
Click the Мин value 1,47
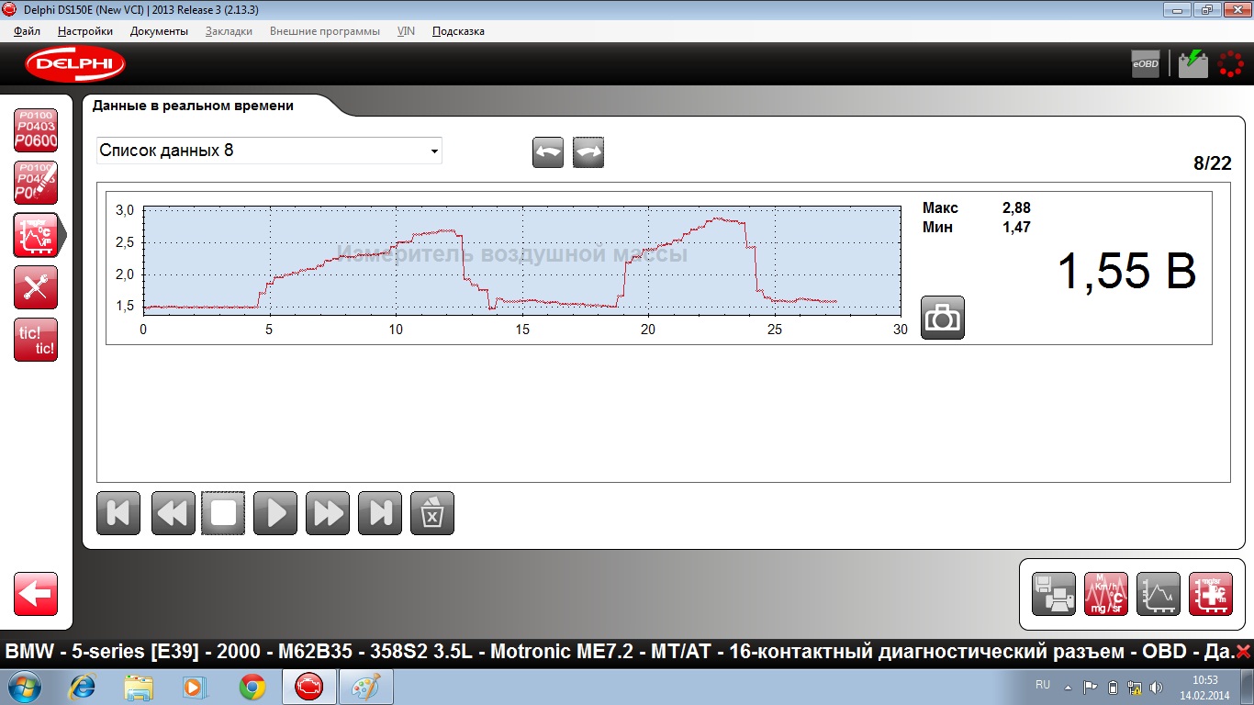click(x=1016, y=228)
